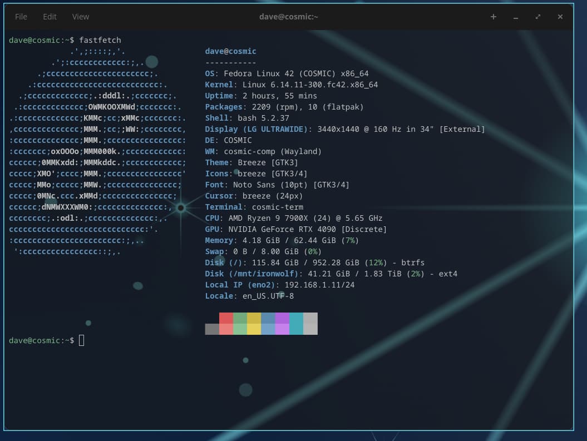Click the dark gray swatch in bottom palette row

[x=212, y=329]
